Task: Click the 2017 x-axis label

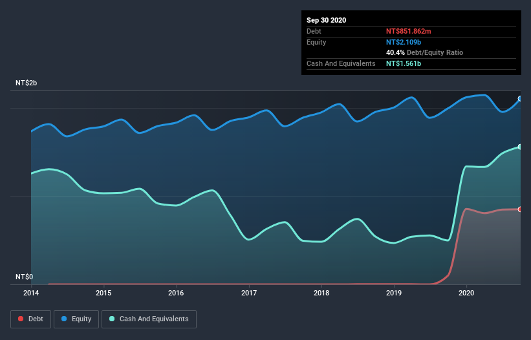Action: point(249,293)
